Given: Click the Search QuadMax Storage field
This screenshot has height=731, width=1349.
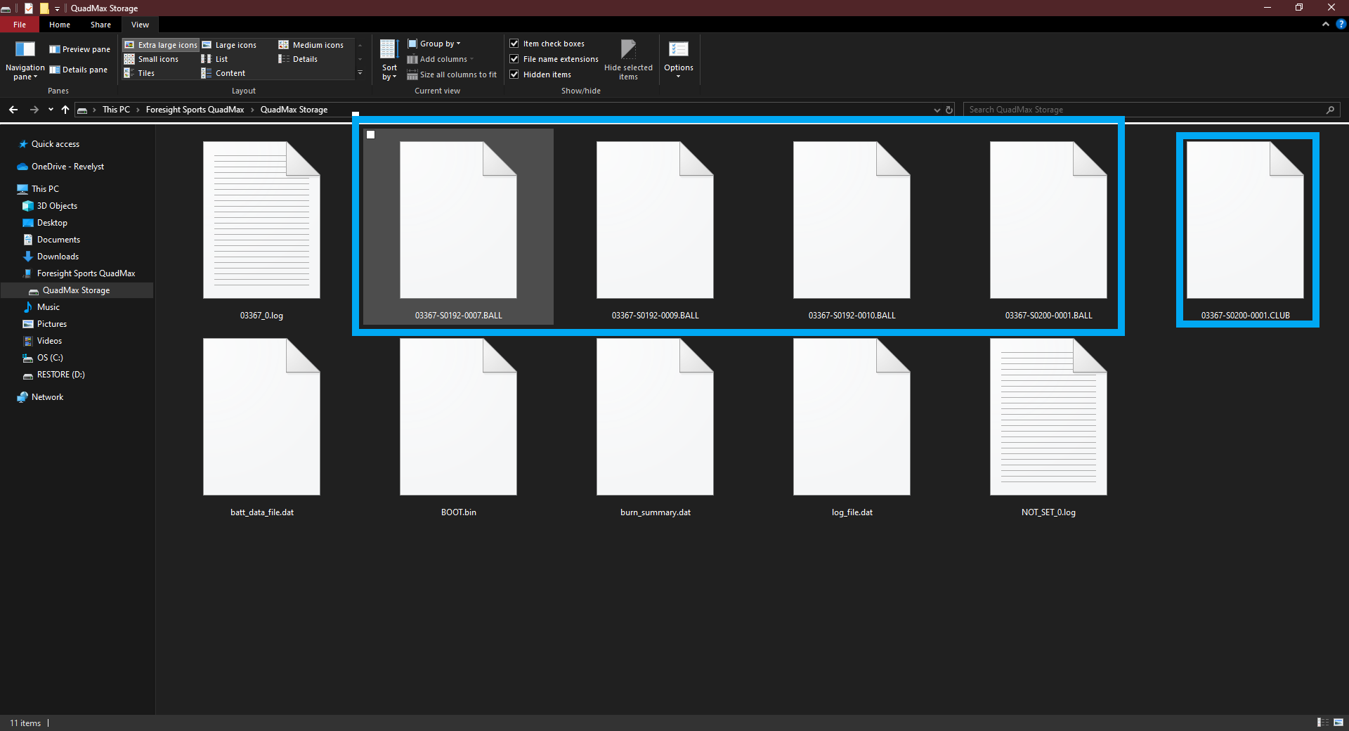Looking at the screenshot, I should click(1151, 110).
